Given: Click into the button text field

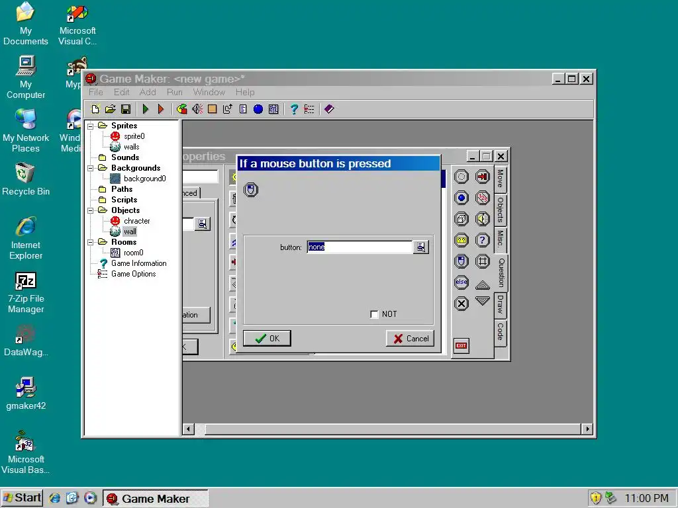Looking at the screenshot, I should (360, 247).
